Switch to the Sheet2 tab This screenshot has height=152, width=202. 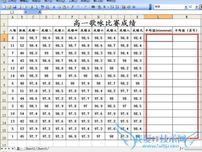30,149
